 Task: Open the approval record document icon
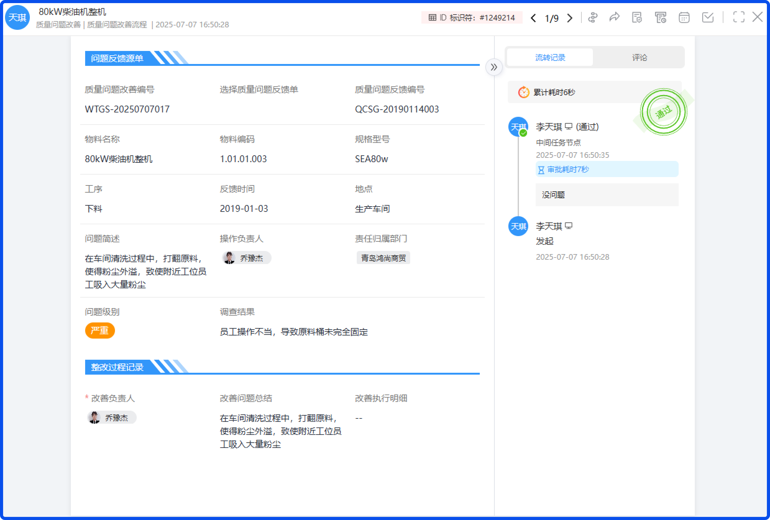637,18
